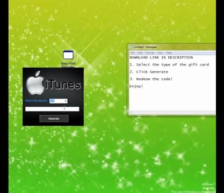Click the Apple logo in the iTunes generator
The image size is (224, 193).
tap(35, 83)
